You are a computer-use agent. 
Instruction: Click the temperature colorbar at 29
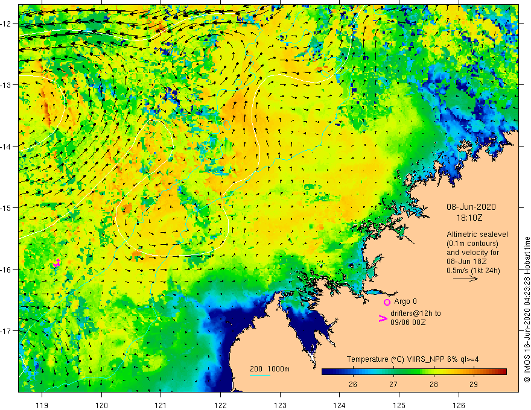pyautogui.click(x=474, y=372)
